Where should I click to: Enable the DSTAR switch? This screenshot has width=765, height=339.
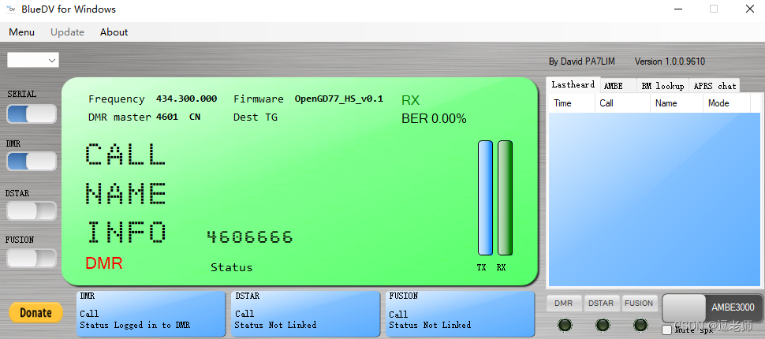point(32,210)
